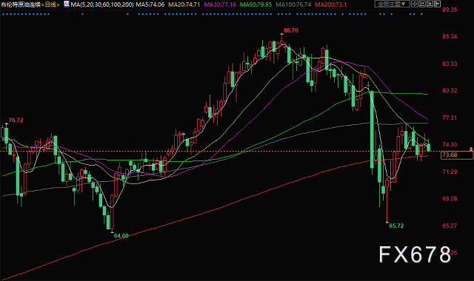
Task: Click the small orange arrow marker above 73.68
Action: 471,149
